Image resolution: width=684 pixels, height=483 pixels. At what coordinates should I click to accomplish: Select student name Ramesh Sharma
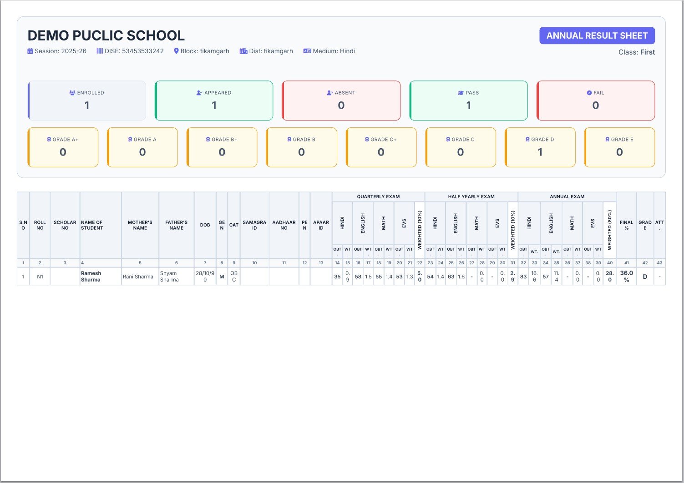(x=91, y=277)
